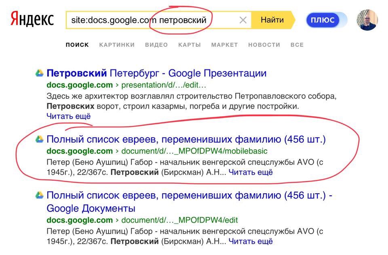Clear the search query with X icon
This screenshot has height=255, width=388.
click(243, 20)
